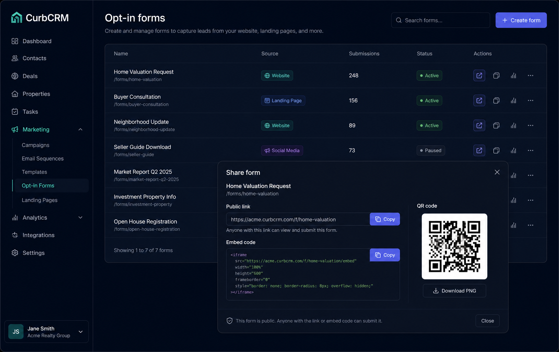The width and height of the screenshot is (559, 352).
Task: Duplicate the Buyer Consultation form
Action: (496, 101)
